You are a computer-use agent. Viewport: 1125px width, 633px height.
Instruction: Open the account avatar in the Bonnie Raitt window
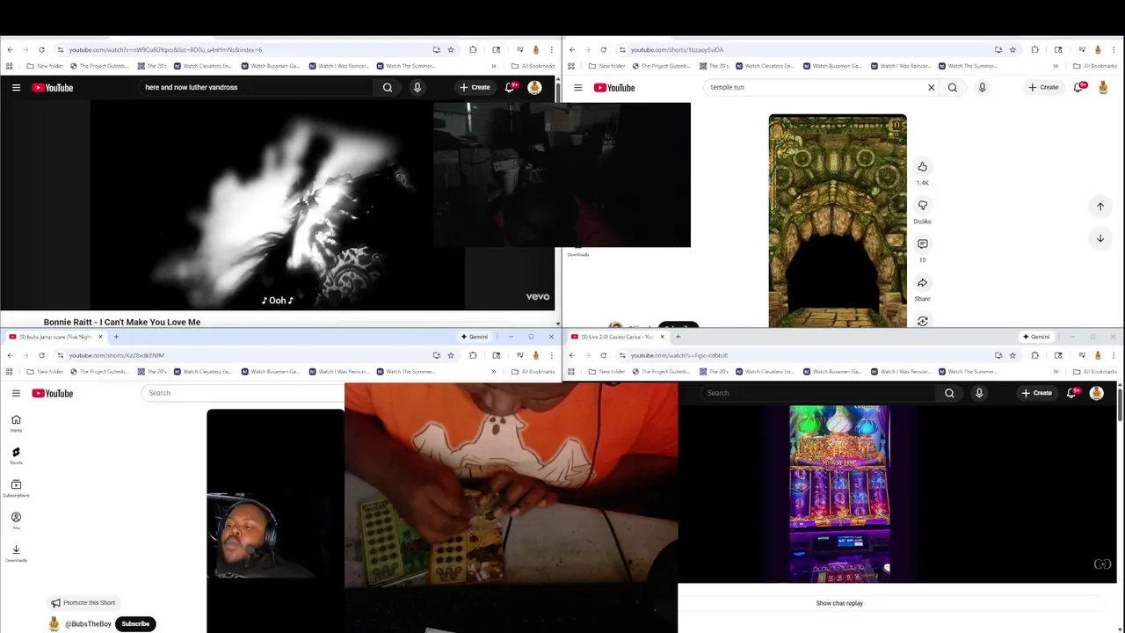534,87
